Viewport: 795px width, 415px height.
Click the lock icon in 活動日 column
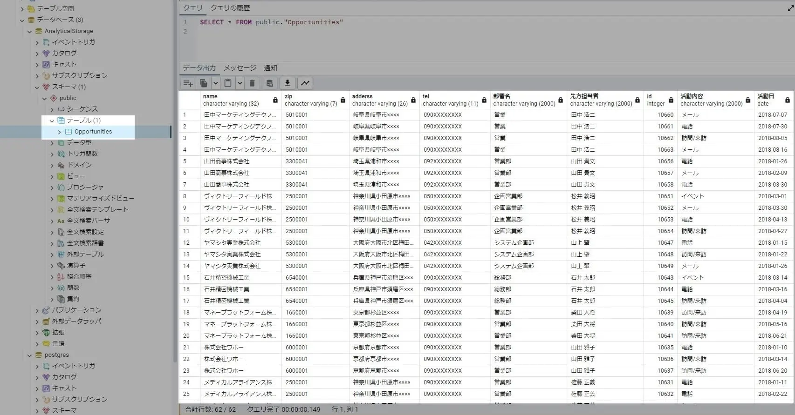(788, 100)
